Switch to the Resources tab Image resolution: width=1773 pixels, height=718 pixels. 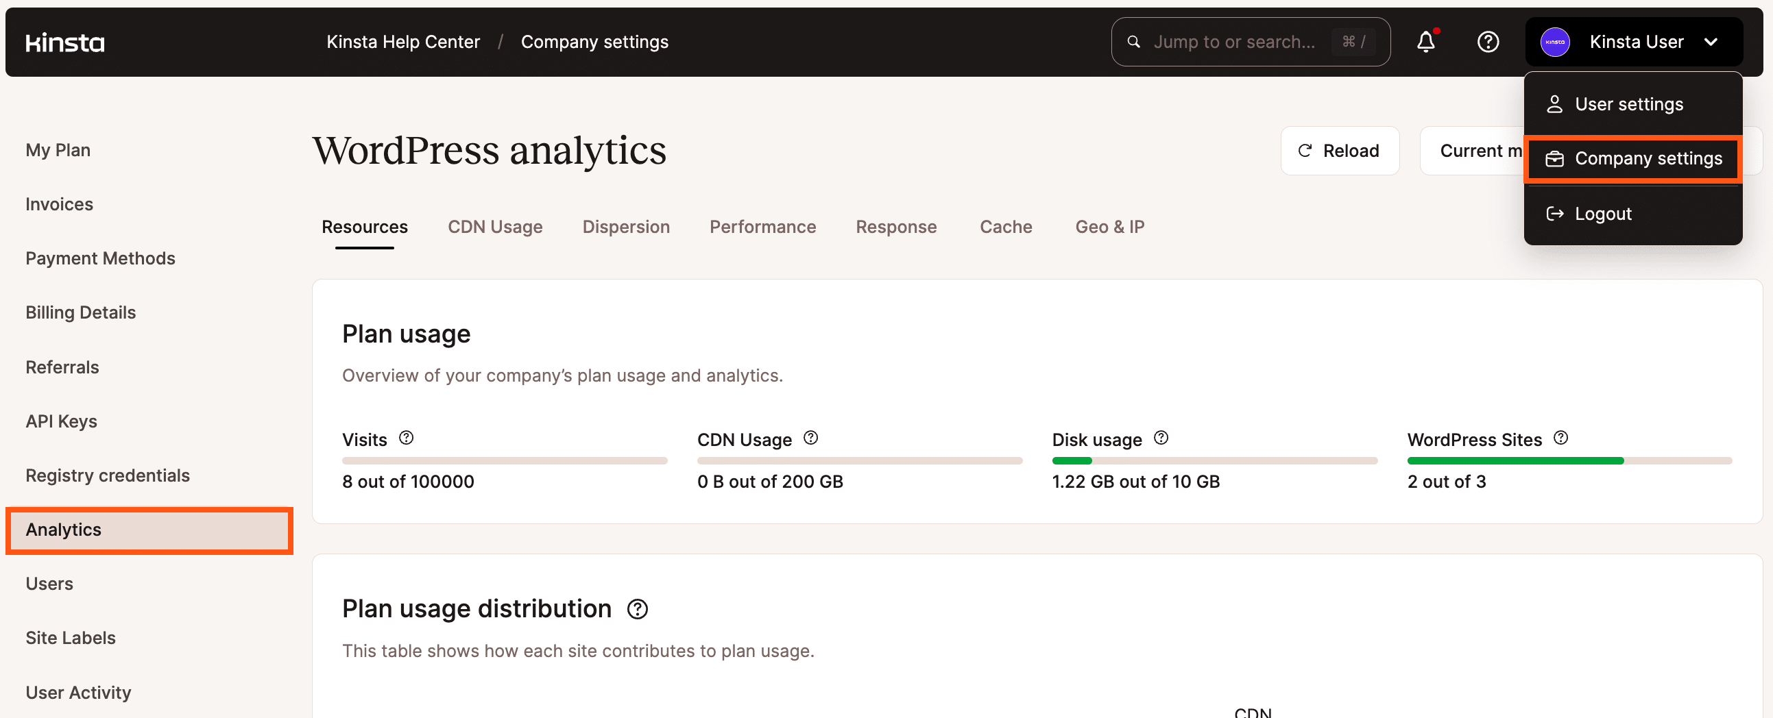(364, 227)
